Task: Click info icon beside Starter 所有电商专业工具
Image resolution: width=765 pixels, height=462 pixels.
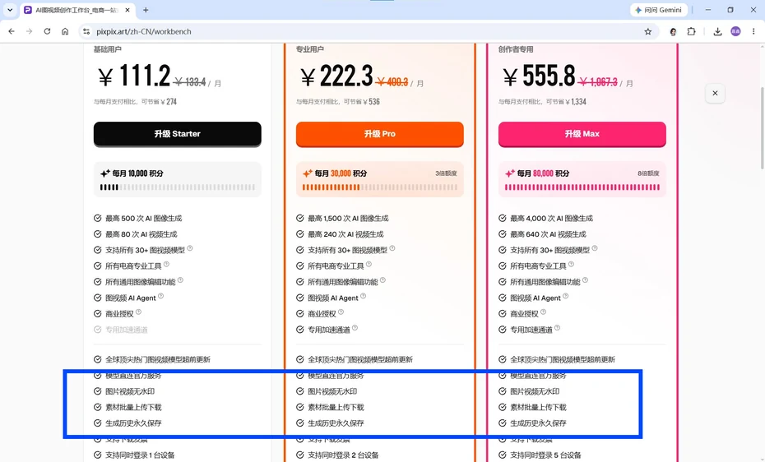Action: (x=166, y=264)
